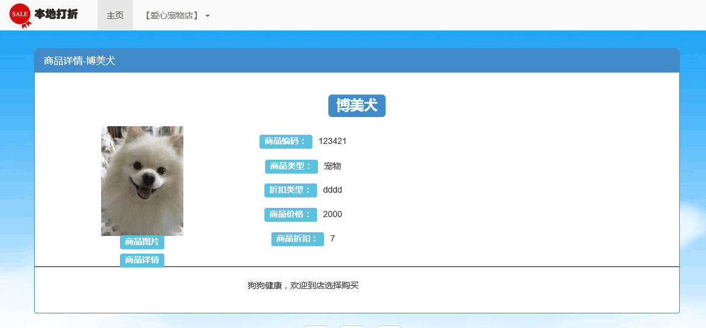Select the discount value 7

332,239
